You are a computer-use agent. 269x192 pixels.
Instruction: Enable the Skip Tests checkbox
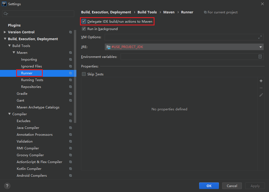coord(84,74)
